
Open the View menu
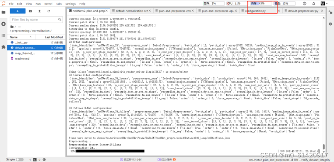[x=29, y=3]
